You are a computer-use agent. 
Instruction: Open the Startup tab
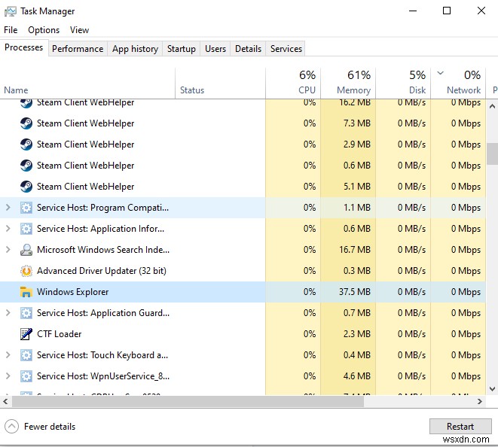182,49
